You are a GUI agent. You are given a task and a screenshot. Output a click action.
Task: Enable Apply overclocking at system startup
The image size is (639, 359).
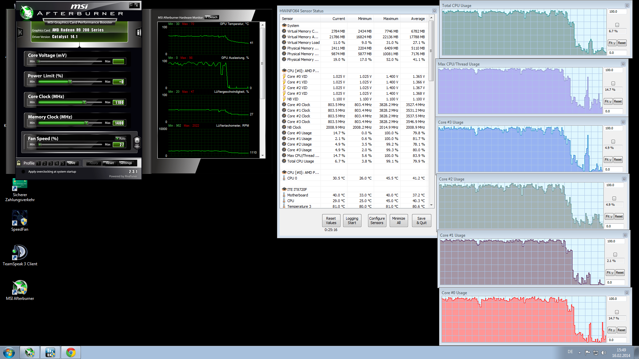click(x=23, y=172)
